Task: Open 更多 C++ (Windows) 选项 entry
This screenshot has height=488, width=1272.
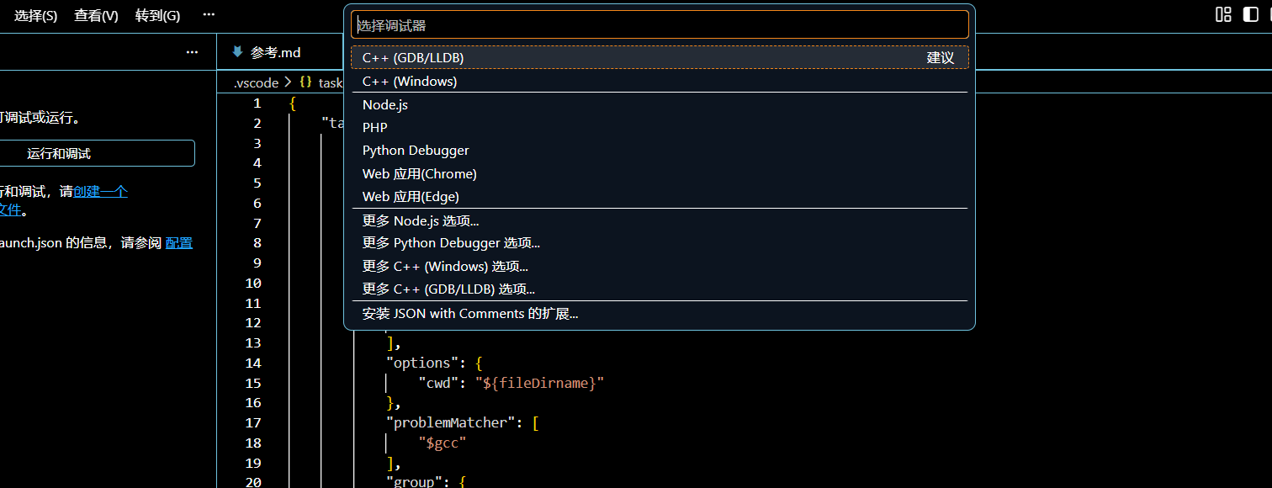Action: tap(660, 266)
